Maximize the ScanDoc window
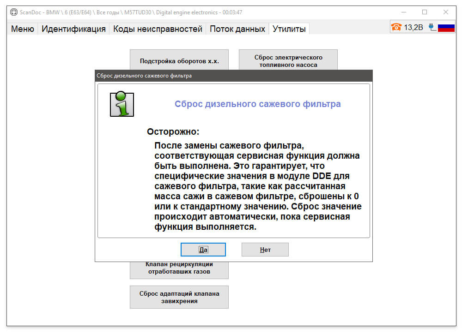The image size is (462, 334). [425, 12]
